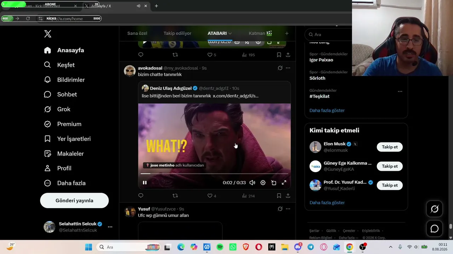Expand the Daha fazla menu
This screenshot has height=254, width=453.
pyautogui.click(x=64, y=183)
